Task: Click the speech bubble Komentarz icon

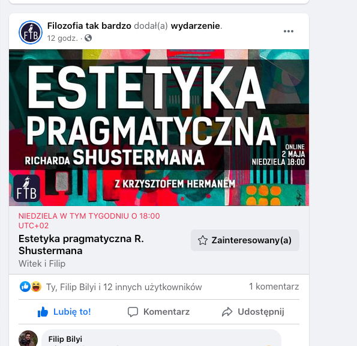Action: (133, 312)
